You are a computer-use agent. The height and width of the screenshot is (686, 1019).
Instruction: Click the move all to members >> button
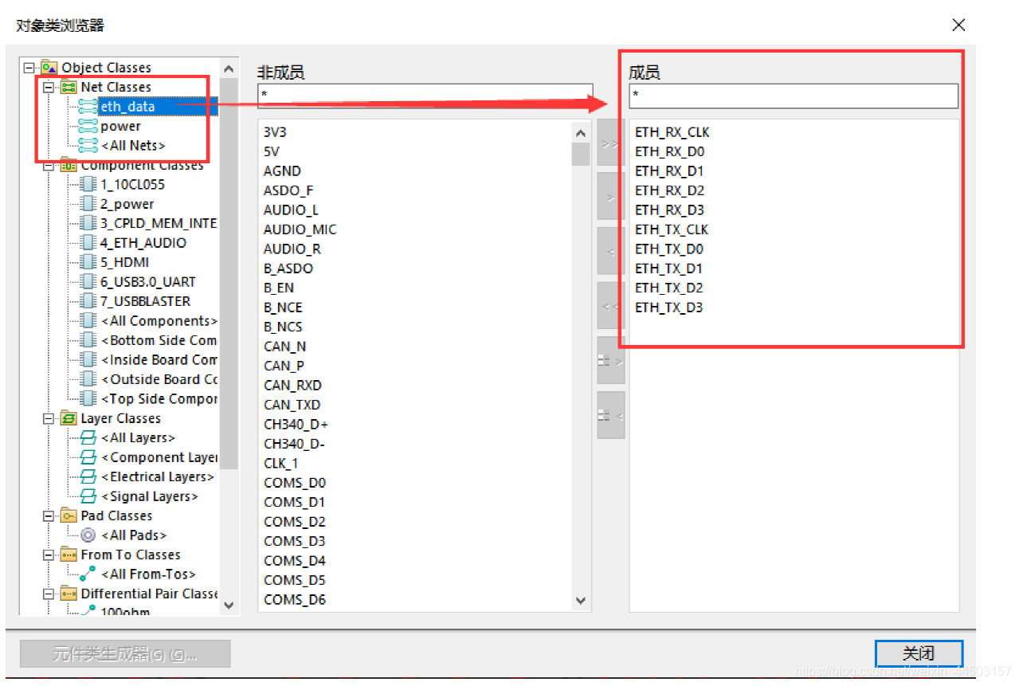(x=610, y=143)
